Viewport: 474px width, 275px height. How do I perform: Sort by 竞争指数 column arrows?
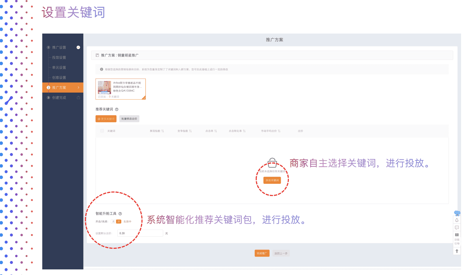coord(191,131)
